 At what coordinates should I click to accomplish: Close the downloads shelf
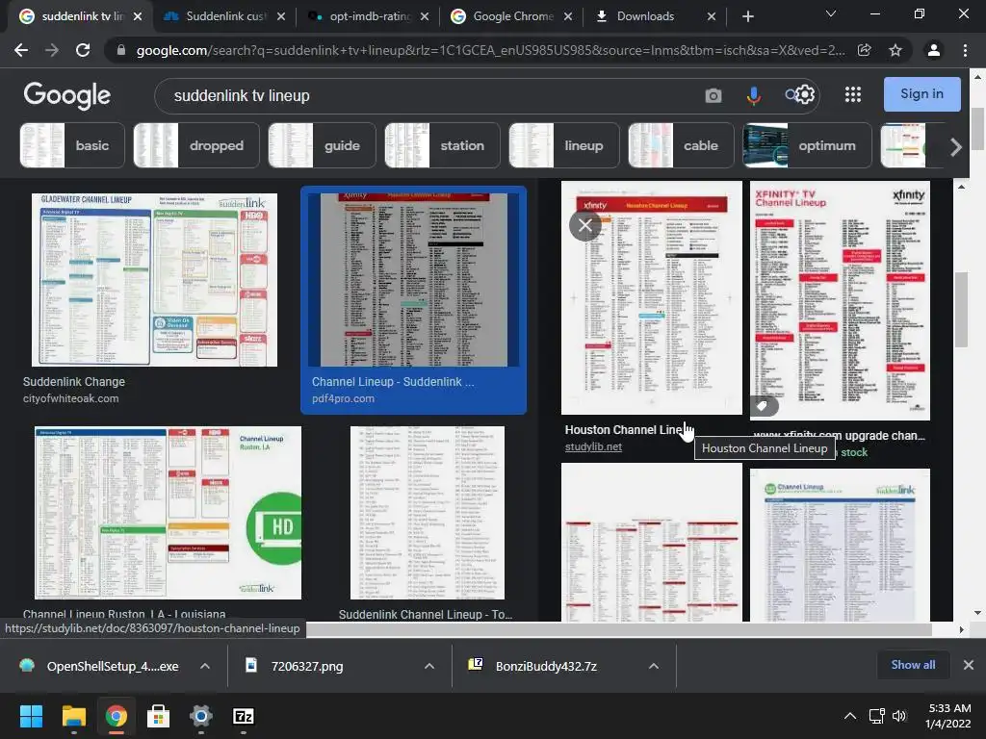(x=969, y=665)
